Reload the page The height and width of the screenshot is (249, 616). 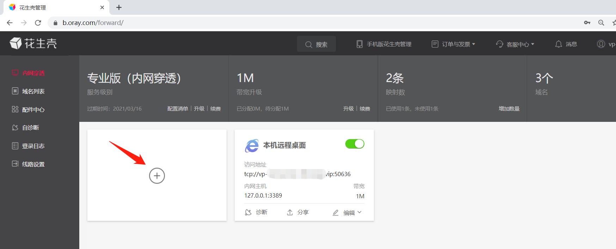click(x=38, y=23)
